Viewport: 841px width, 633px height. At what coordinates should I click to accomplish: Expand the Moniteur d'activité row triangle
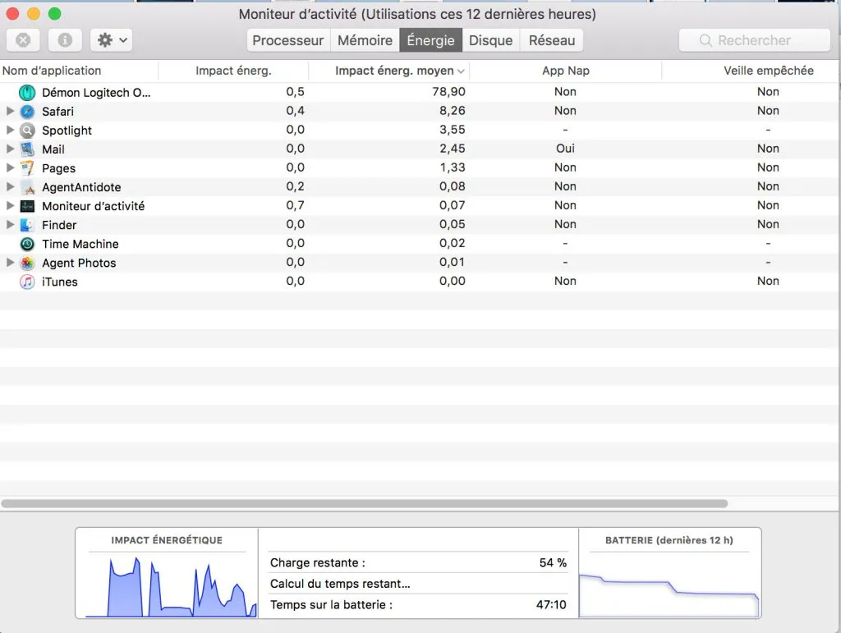pos(9,205)
